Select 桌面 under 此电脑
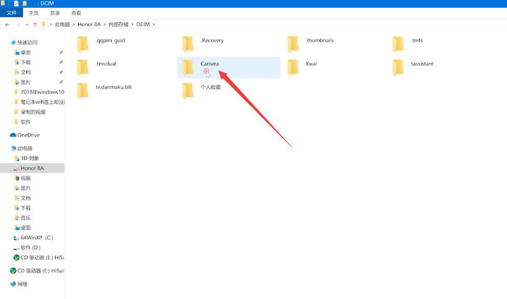Image resolution: width=507 pixels, height=299 pixels. pos(26,228)
